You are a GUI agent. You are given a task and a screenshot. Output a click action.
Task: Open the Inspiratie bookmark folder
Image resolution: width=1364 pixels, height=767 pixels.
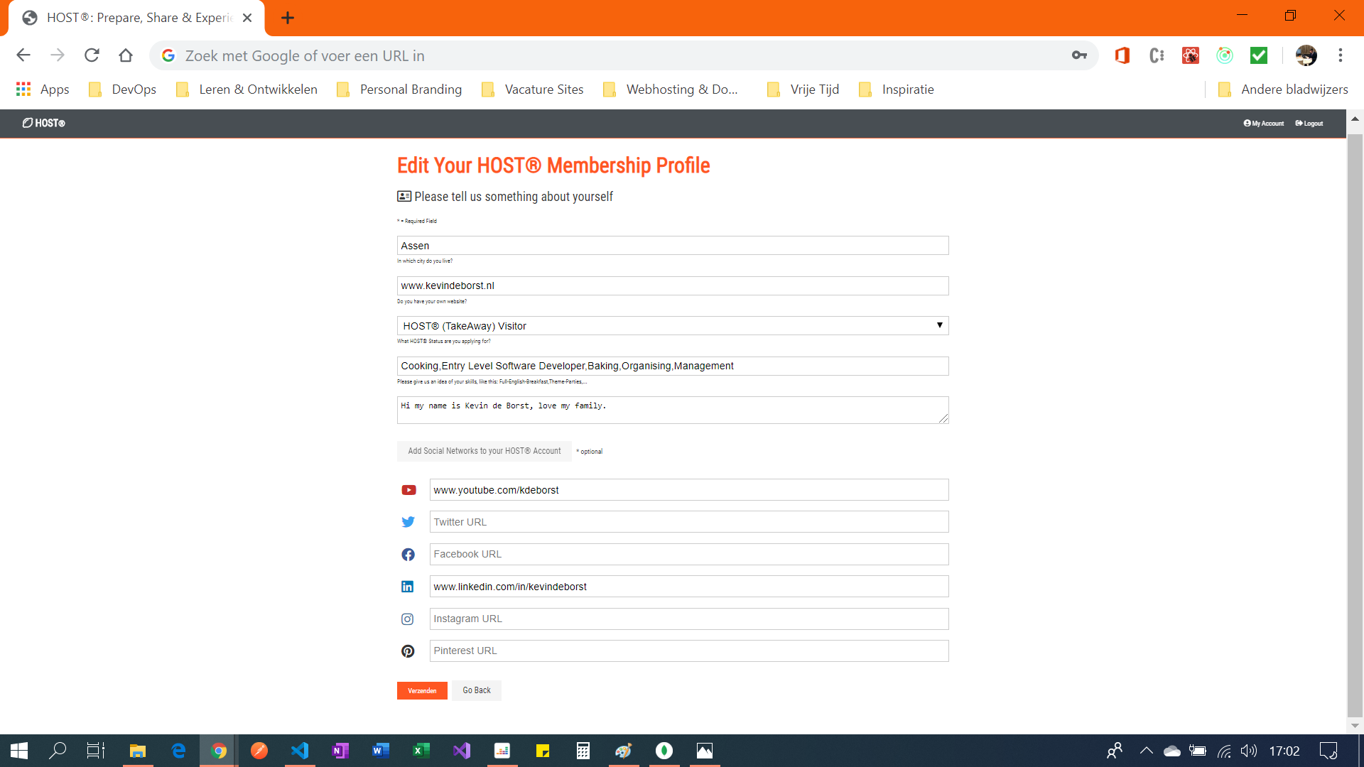pyautogui.click(x=896, y=89)
